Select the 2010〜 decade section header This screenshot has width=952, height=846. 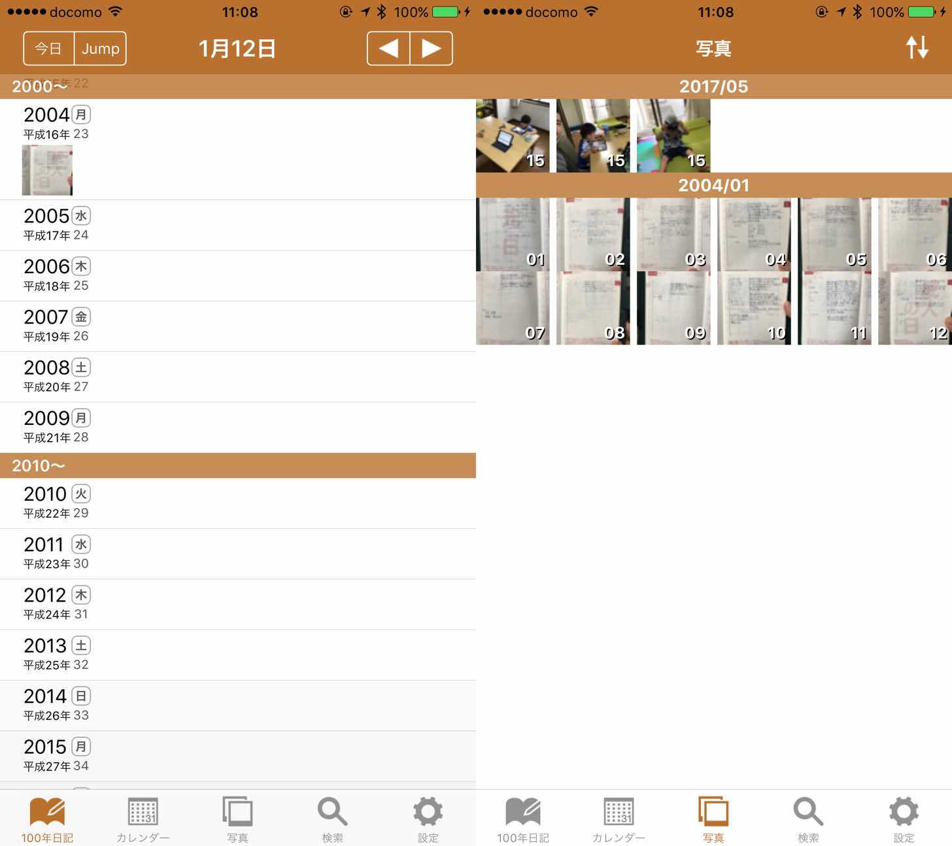coord(237,465)
